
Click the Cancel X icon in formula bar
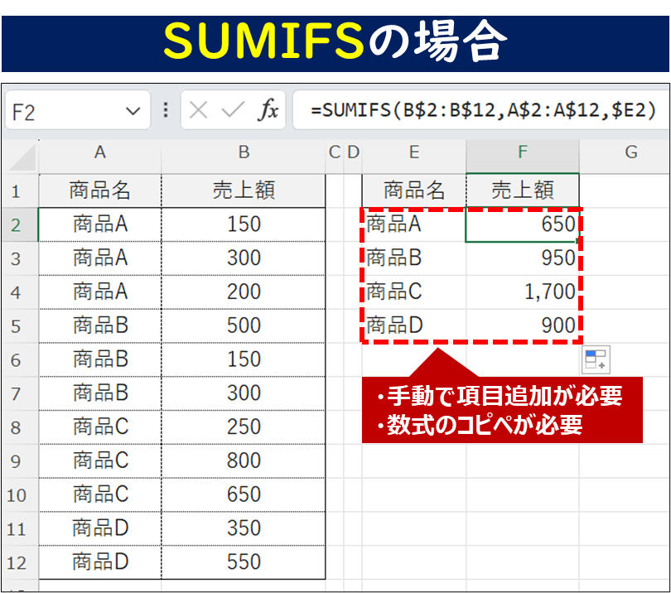click(x=199, y=111)
